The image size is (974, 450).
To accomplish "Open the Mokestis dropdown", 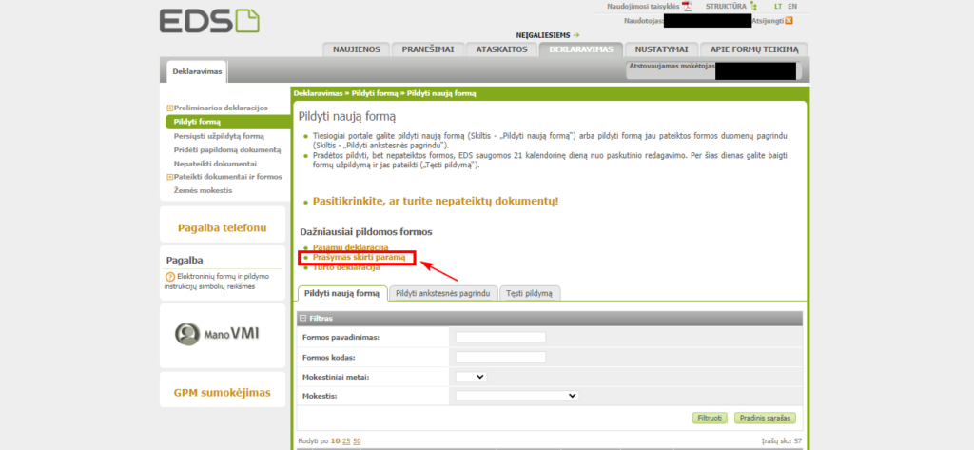I will (516, 396).
